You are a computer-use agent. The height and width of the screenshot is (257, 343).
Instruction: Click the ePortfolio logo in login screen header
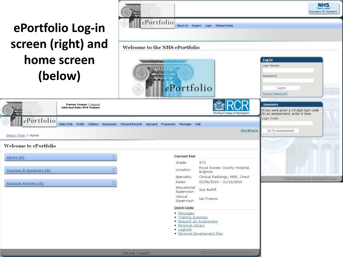[x=147, y=15]
